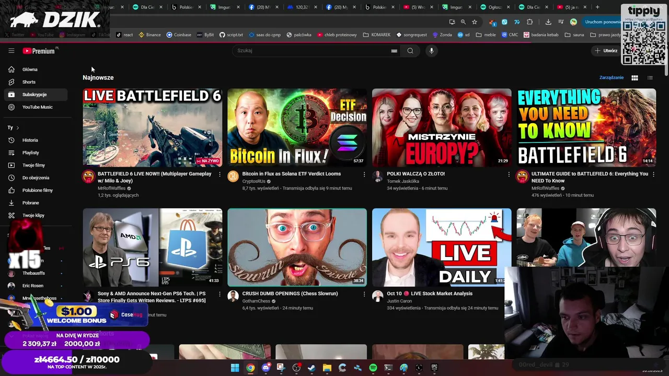The height and width of the screenshot is (376, 669).
Task: Click GothamChess channel avatar
Action: [233, 296]
